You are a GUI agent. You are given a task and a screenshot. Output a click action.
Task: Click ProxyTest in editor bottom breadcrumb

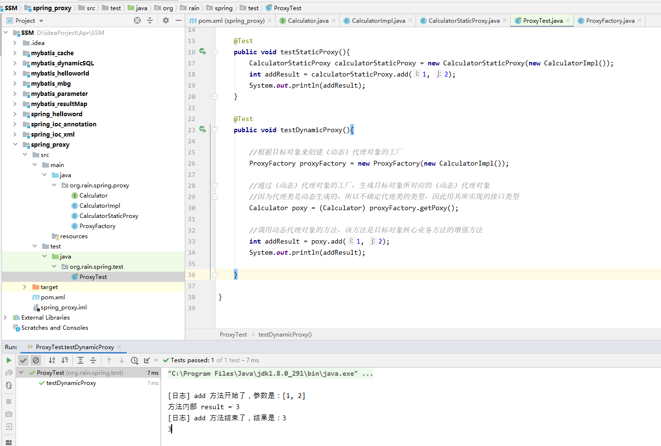point(233,335)
